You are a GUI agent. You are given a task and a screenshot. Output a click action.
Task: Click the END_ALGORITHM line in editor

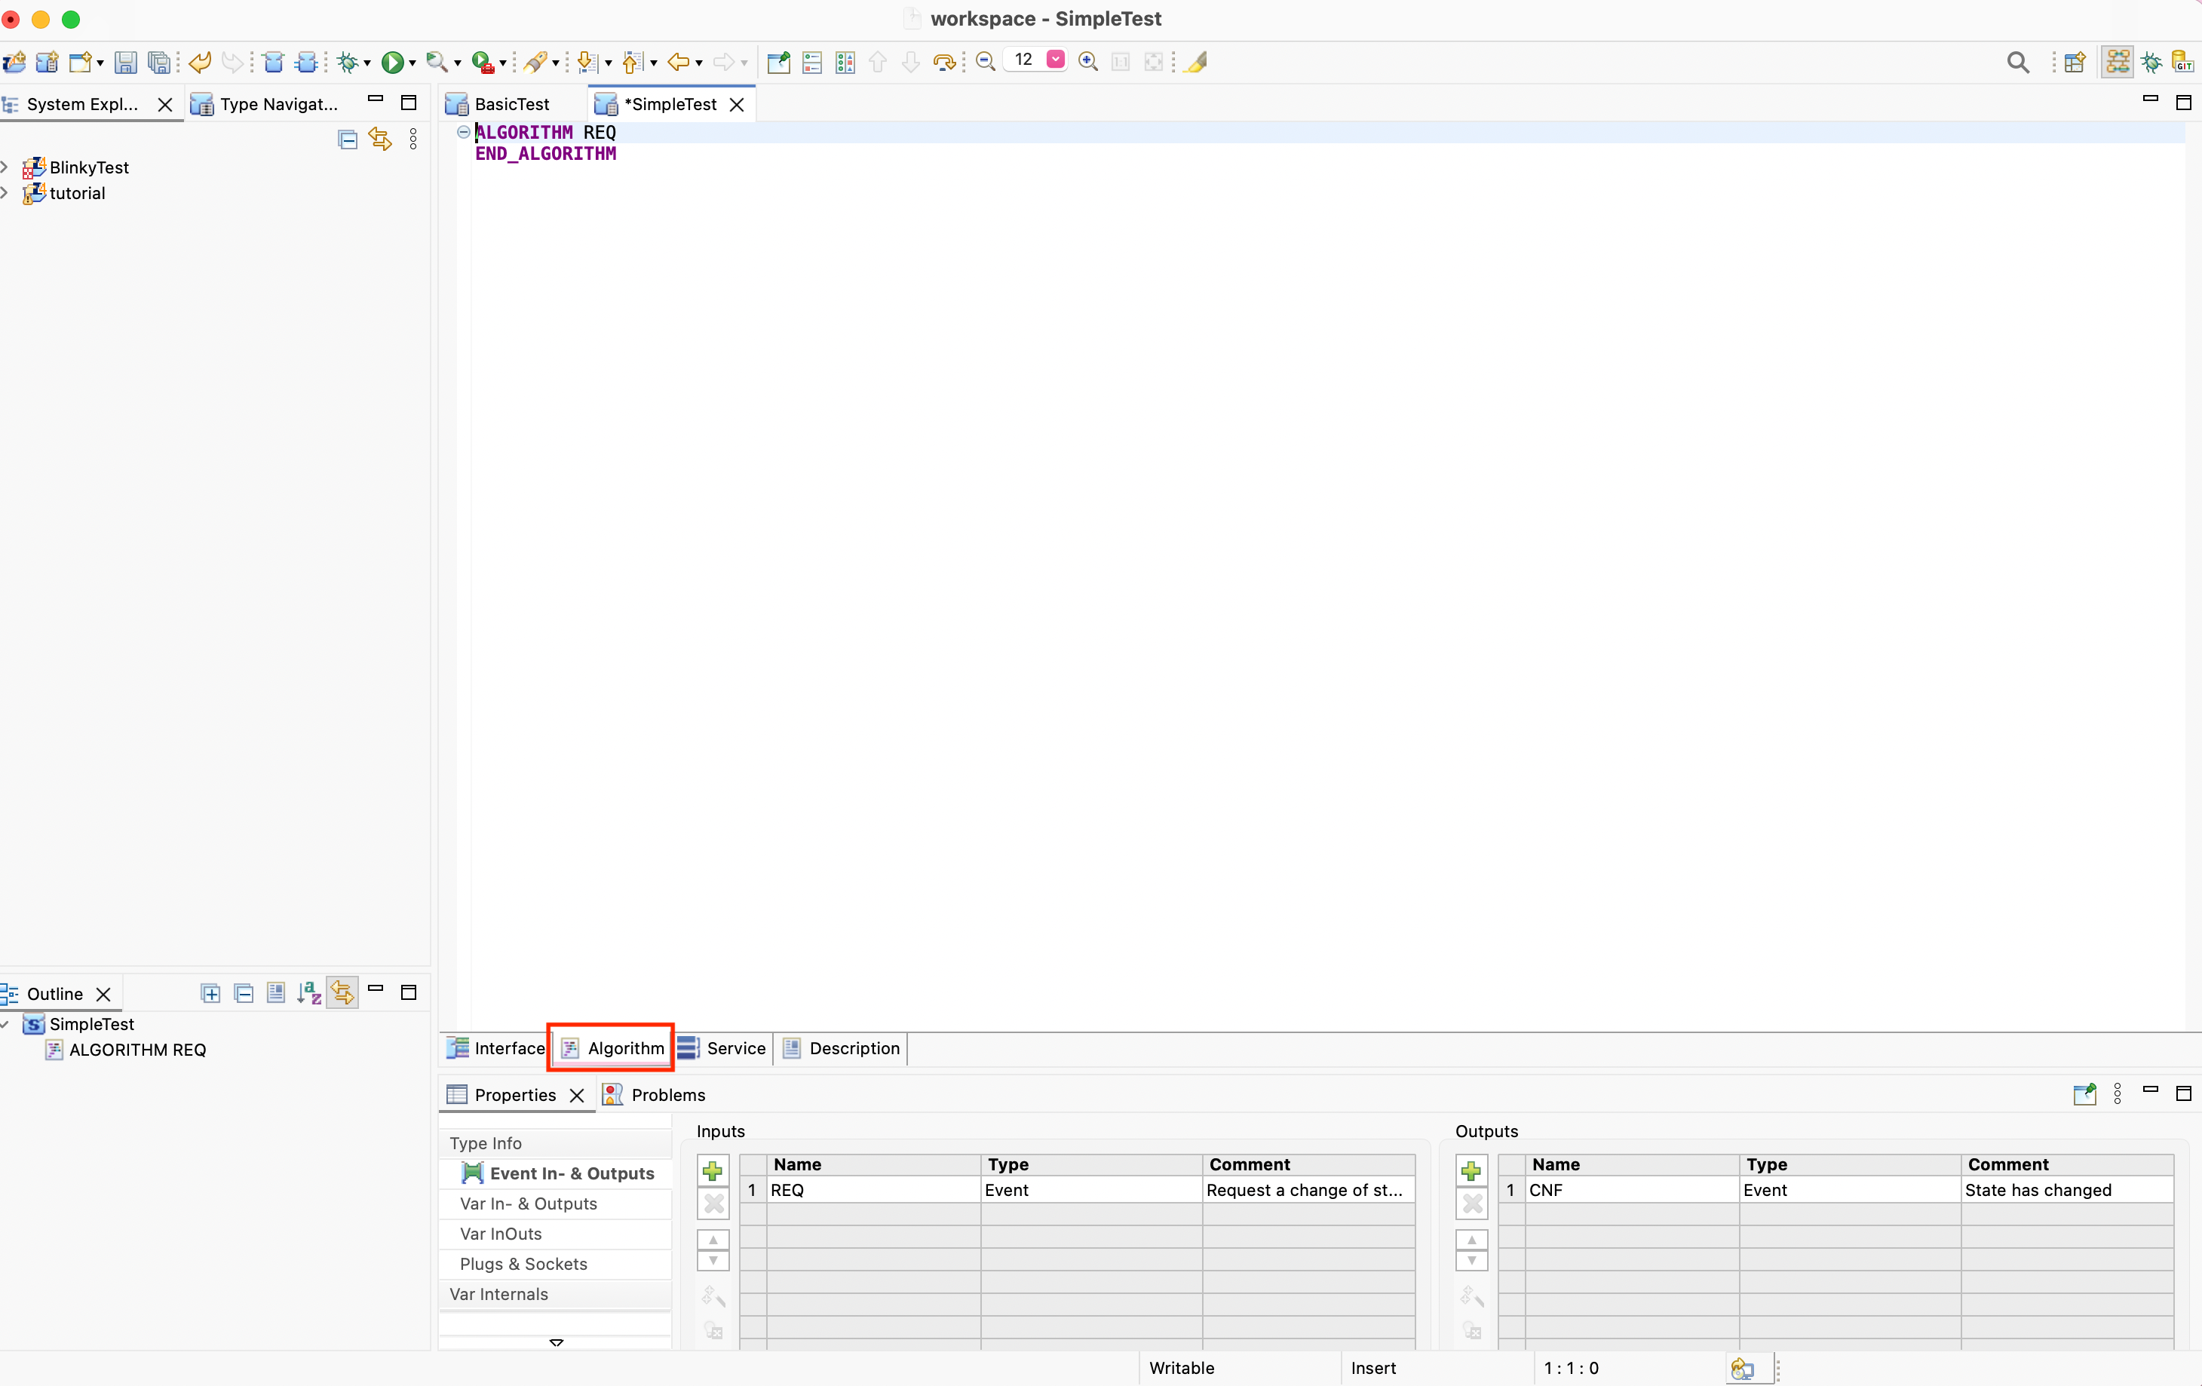(x=546, y=155)
